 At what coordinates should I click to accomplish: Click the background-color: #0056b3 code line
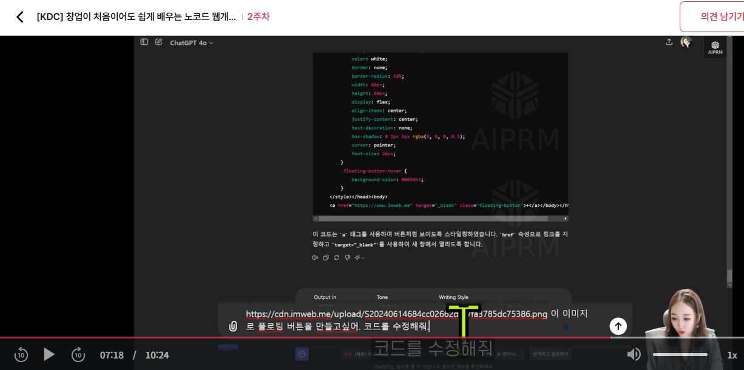[387, 180]
